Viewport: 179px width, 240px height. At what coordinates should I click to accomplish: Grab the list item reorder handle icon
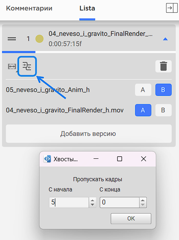point(12,39)
